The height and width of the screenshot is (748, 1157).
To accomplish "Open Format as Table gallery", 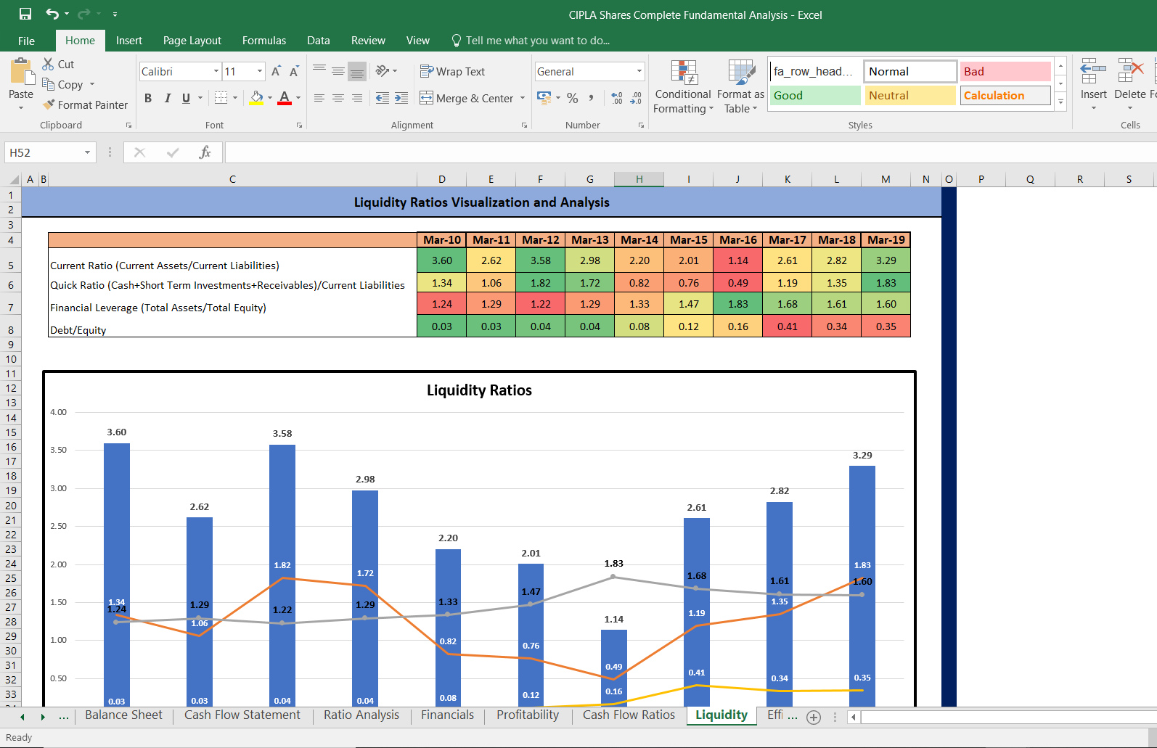I will (740, 86).
